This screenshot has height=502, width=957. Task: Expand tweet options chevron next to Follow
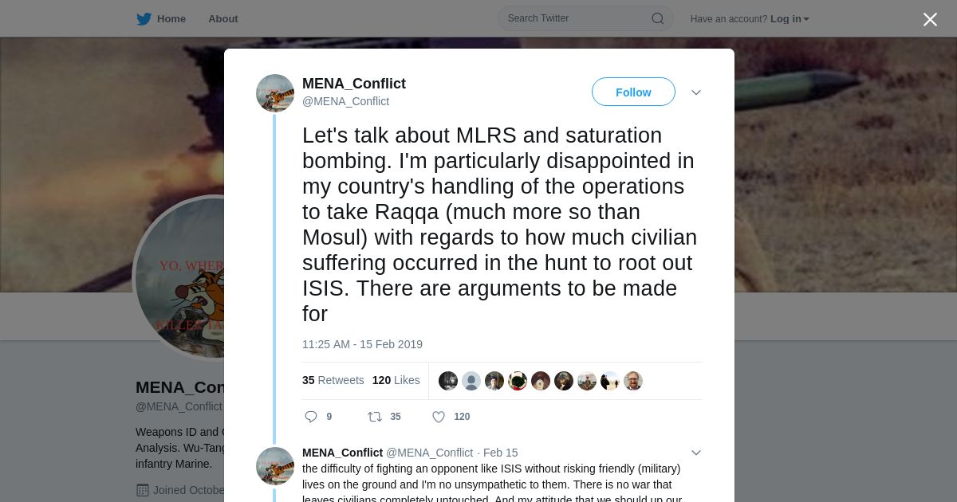coord(696,92)
